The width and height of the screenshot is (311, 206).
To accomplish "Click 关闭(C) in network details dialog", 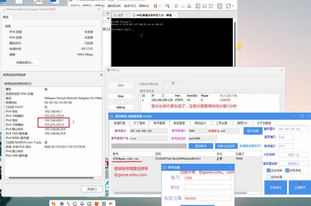I will (x=92, y=189).
